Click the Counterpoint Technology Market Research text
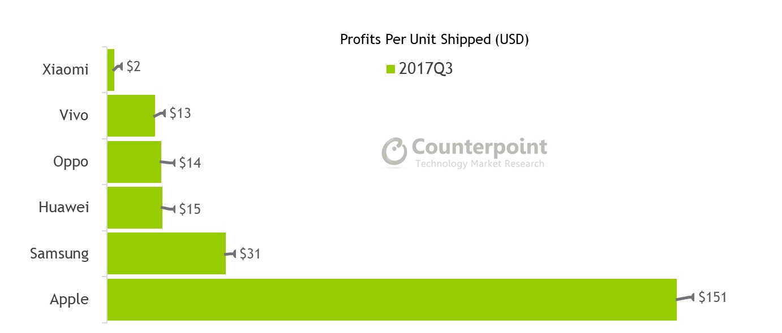This screenshot has height=333, width=782. 479,154
